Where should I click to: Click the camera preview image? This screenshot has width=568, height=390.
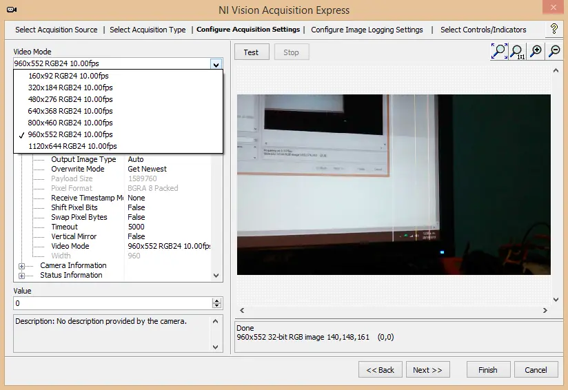click(x=394, y=184)
